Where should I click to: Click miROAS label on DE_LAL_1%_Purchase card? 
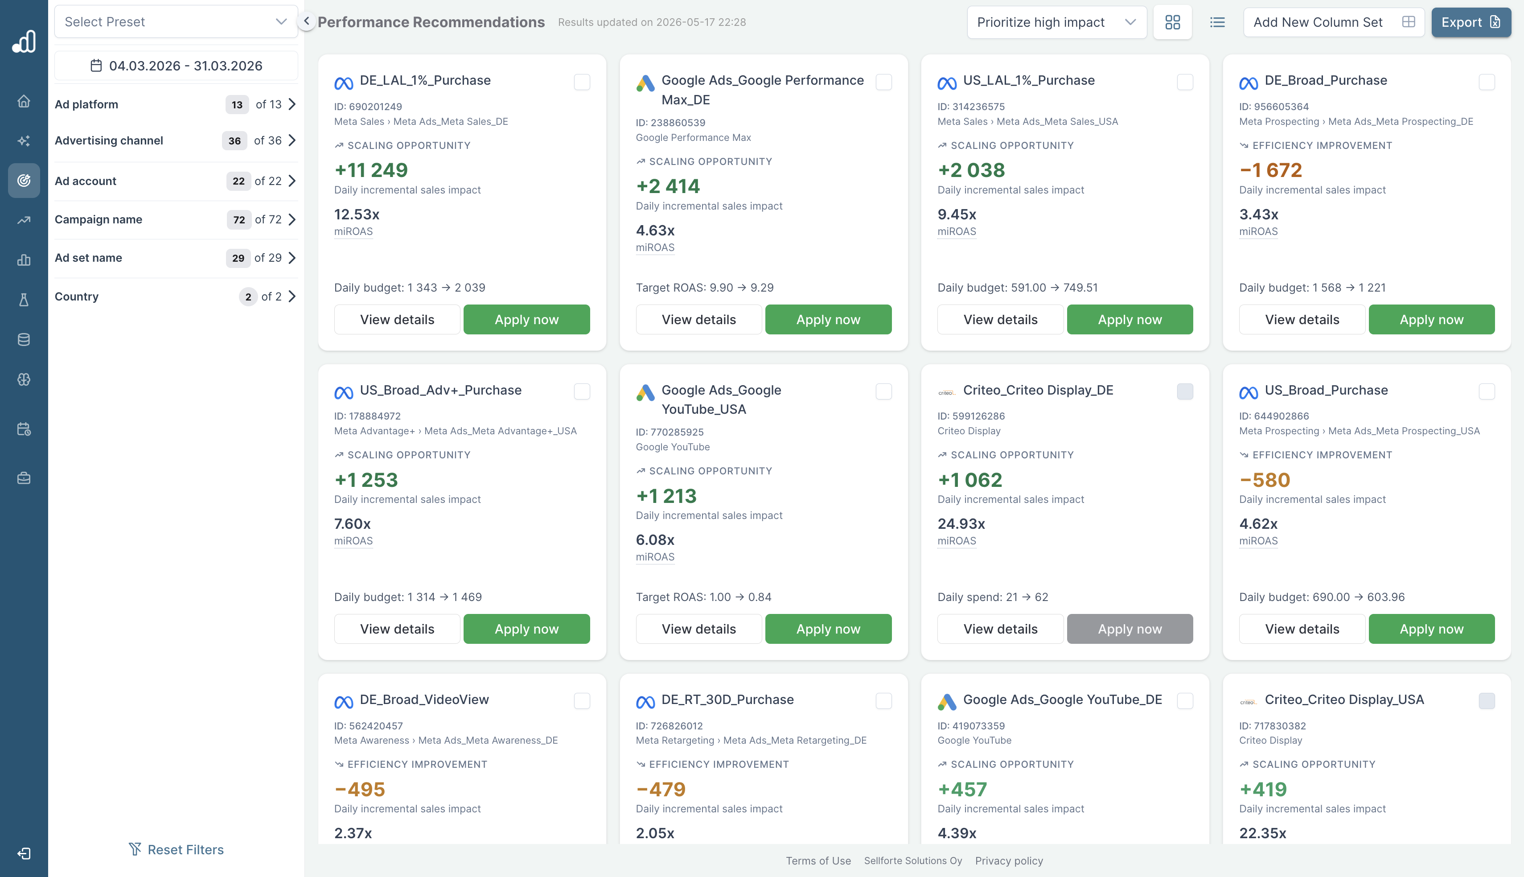[353, 231]
